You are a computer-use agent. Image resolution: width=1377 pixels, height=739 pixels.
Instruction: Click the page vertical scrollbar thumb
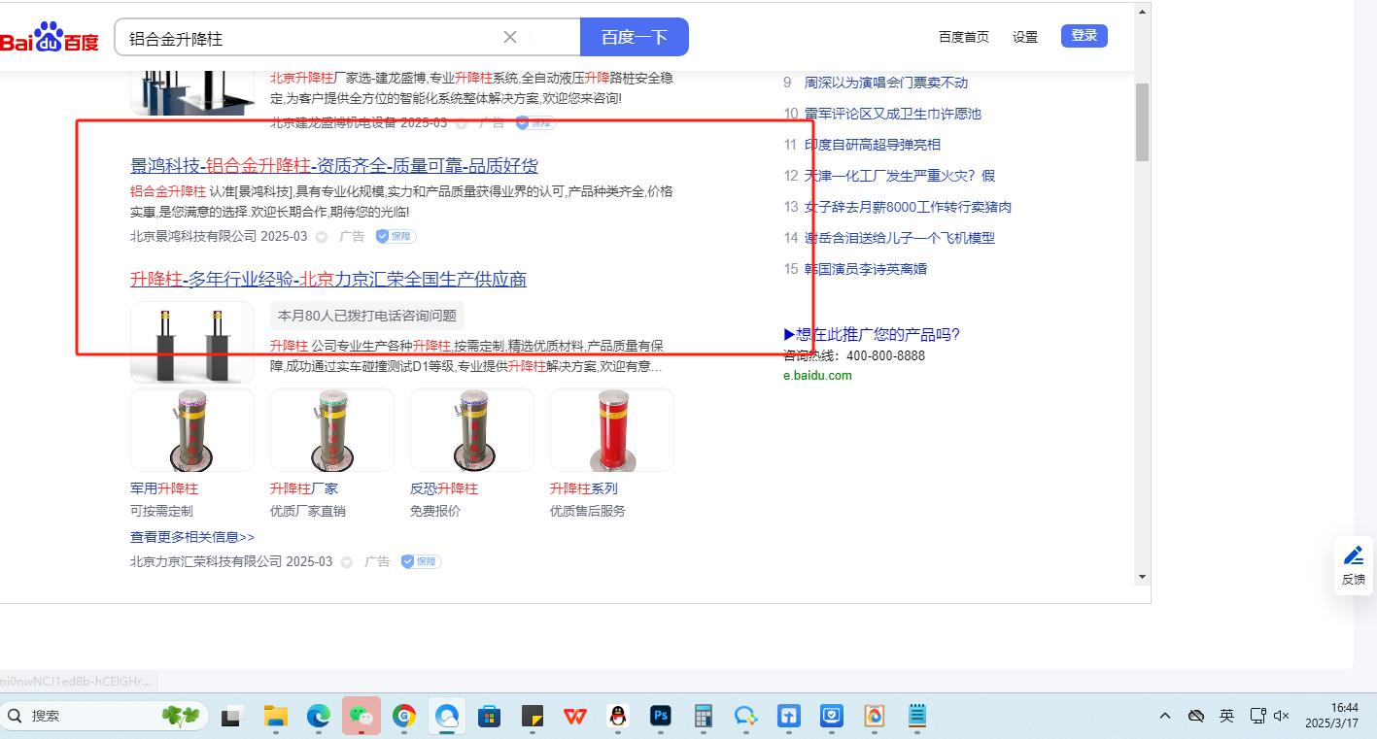pyautogui.click(x=1142, y=121)
